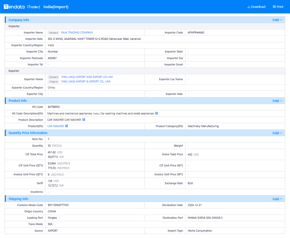The width and height of the screenshot is (290, 238).
Task: Click the Original tag beside exporter name
Action: coord(54,82)
